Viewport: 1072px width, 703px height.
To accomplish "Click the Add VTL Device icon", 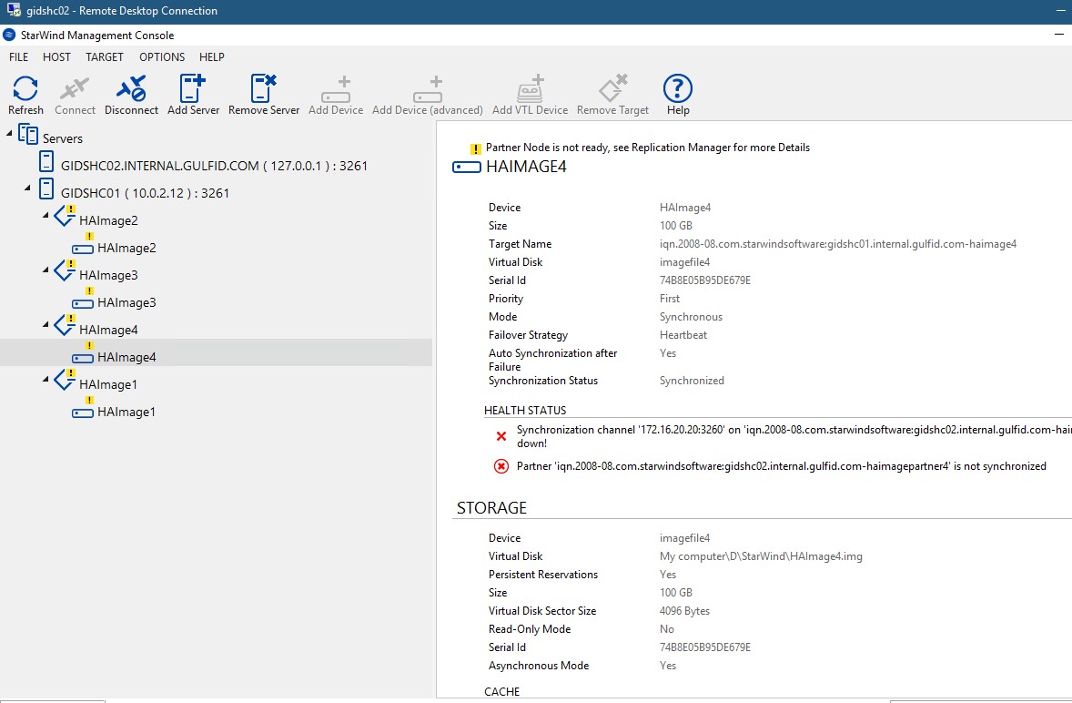I will 530,88.
